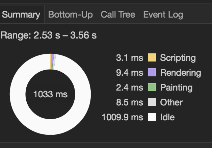Select the Painting legend label
Viewport: 212px width, 148px height.
point(176,88)
